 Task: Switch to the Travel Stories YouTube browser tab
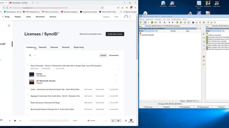pyautogui.click(x=21, y=3)
